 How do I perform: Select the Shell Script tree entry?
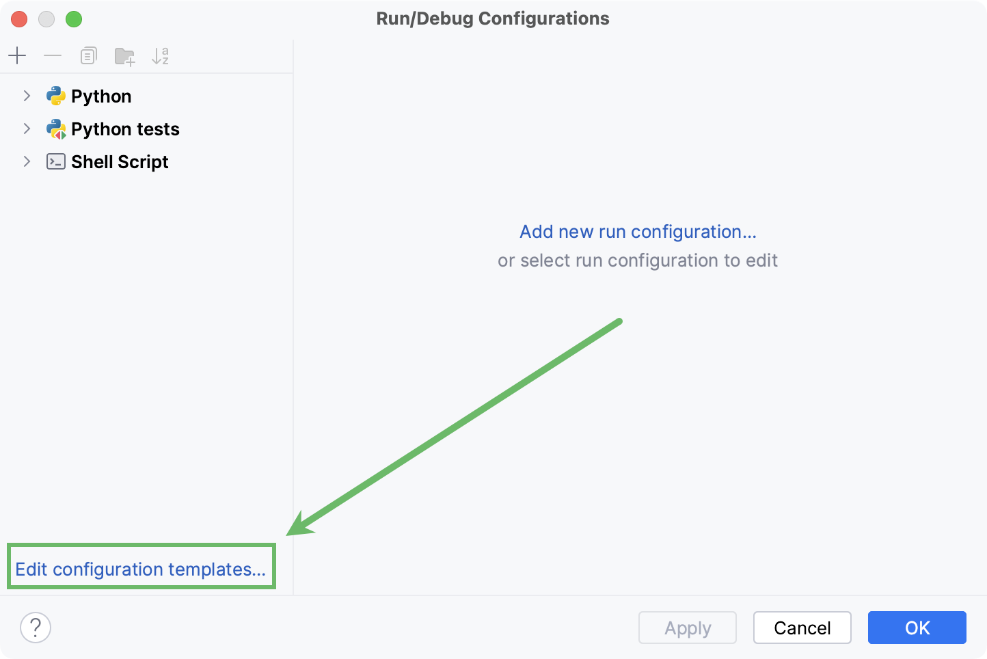pyautogui.click(x=120, y=161)
